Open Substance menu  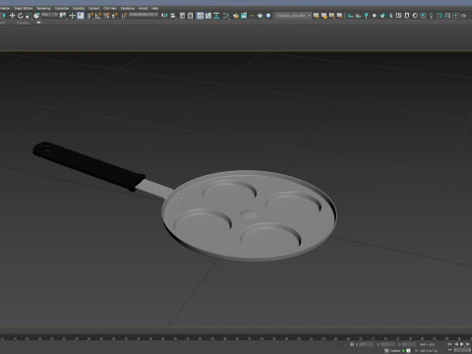[x=128, y=8]
